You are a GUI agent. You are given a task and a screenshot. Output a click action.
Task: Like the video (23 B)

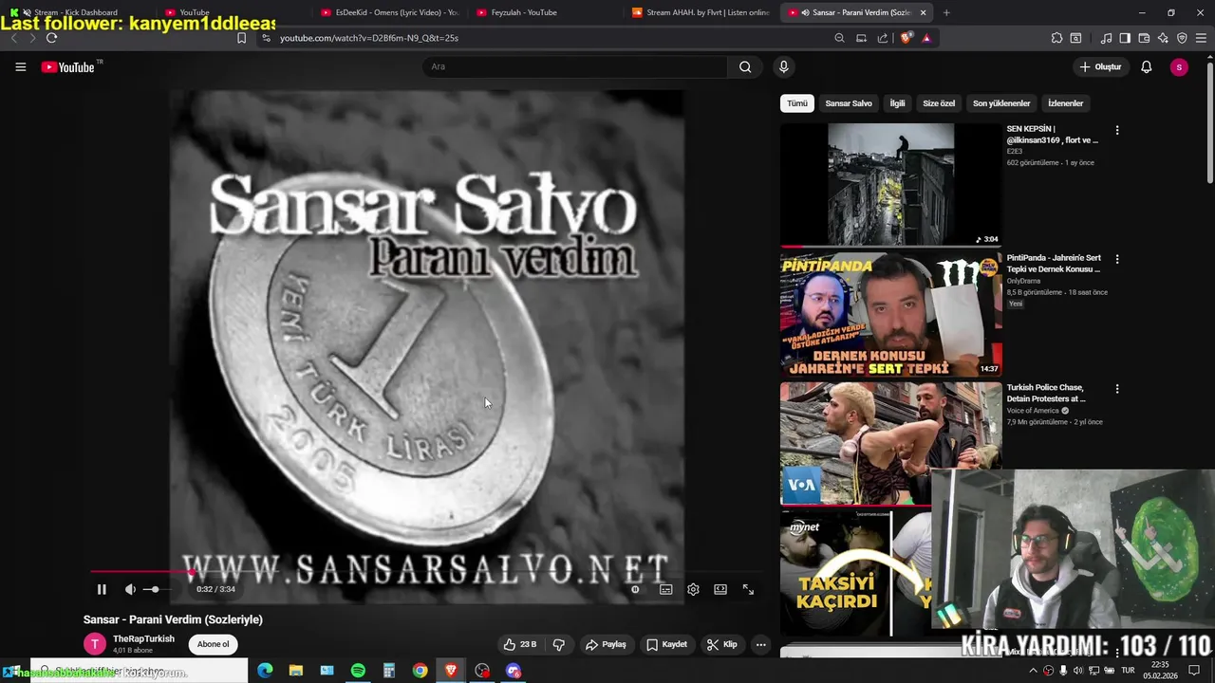click(x=520, y=644)
